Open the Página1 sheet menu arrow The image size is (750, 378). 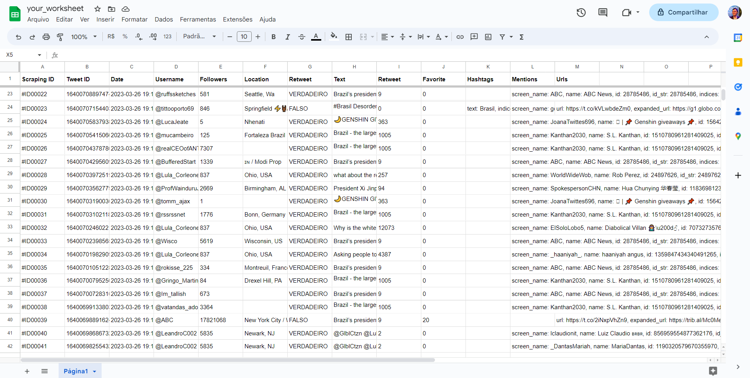coord(94,371)
